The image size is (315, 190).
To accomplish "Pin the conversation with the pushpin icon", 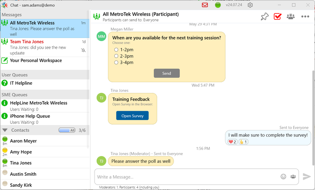I will tap(265, 16).
